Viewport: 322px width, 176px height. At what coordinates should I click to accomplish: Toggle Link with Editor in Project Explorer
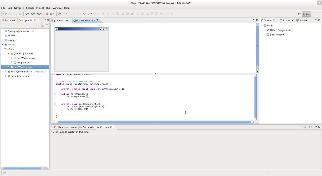pos(42,26)
